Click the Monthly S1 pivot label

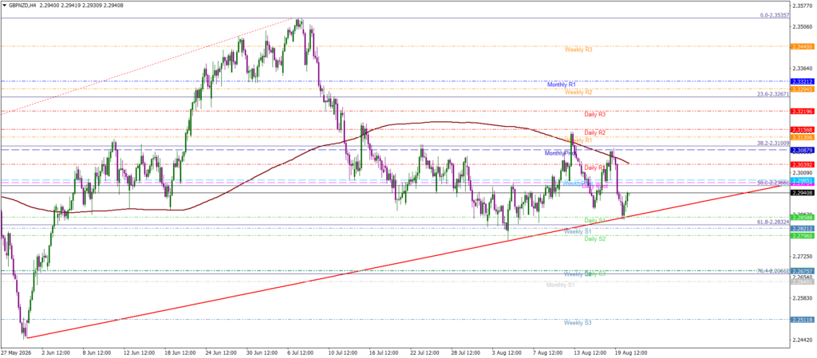click(x=561, y=285)
